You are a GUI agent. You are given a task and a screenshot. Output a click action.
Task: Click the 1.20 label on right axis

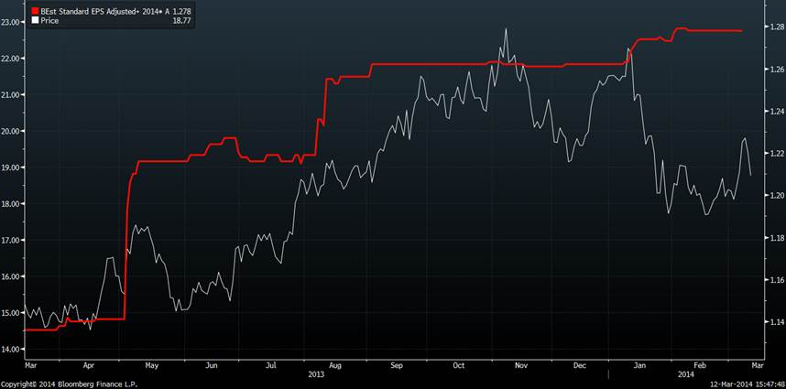tap(776, 196)
